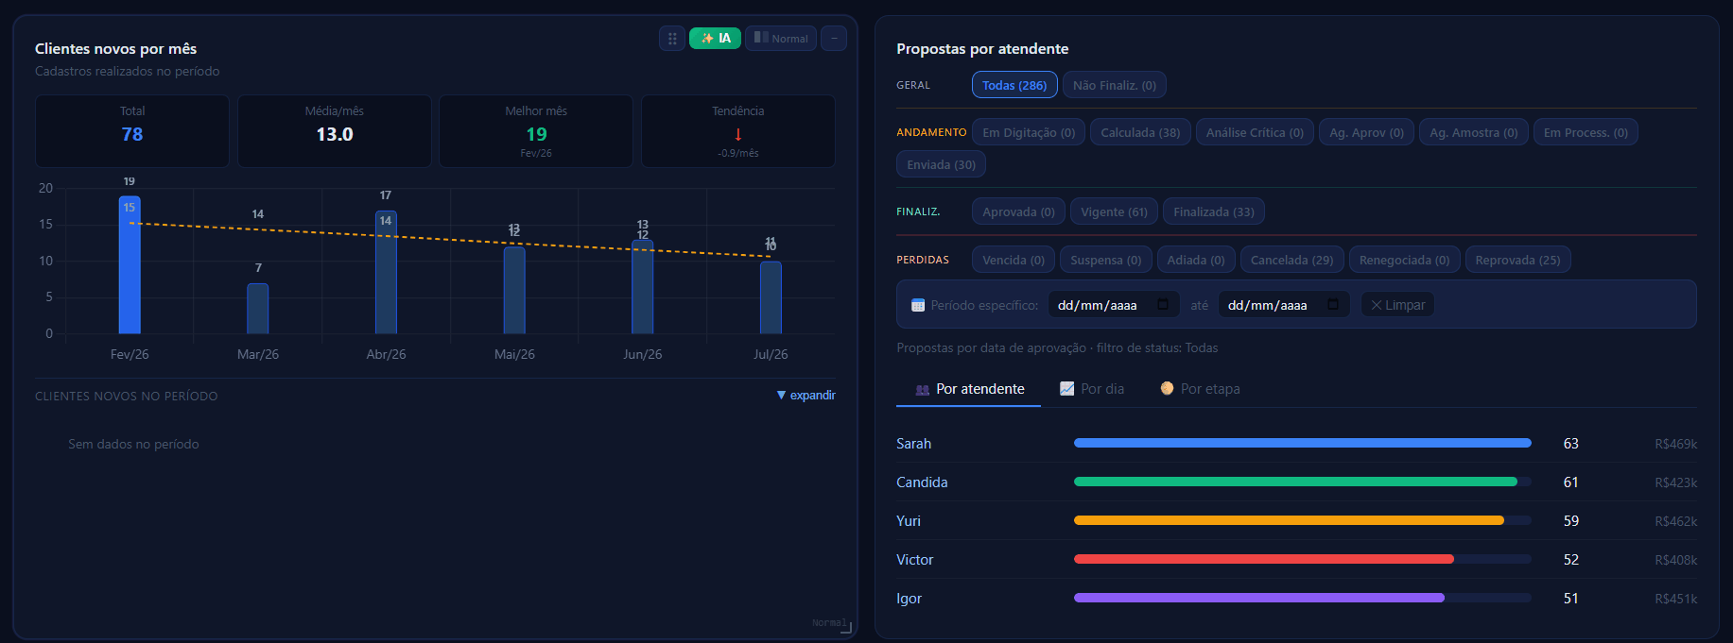Screen dimensions: 1733x643
Task: Click the chart icon on Por dia tab
Action: coord(1066,388)
